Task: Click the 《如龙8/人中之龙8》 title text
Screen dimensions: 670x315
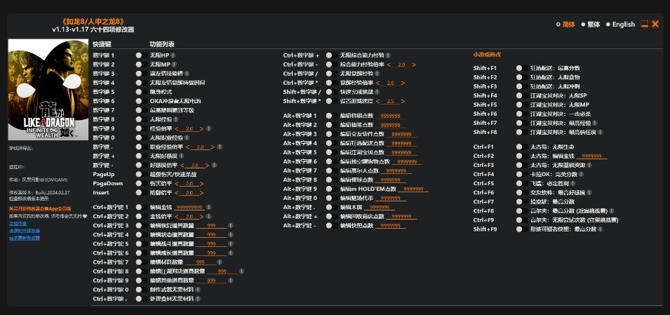Action: point(93,21)
